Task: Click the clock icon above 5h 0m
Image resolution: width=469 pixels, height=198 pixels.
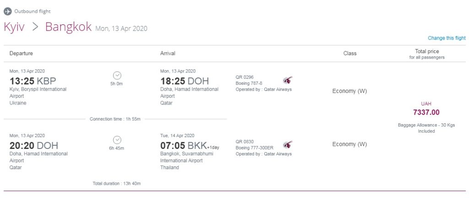Action: click(117, 76)
